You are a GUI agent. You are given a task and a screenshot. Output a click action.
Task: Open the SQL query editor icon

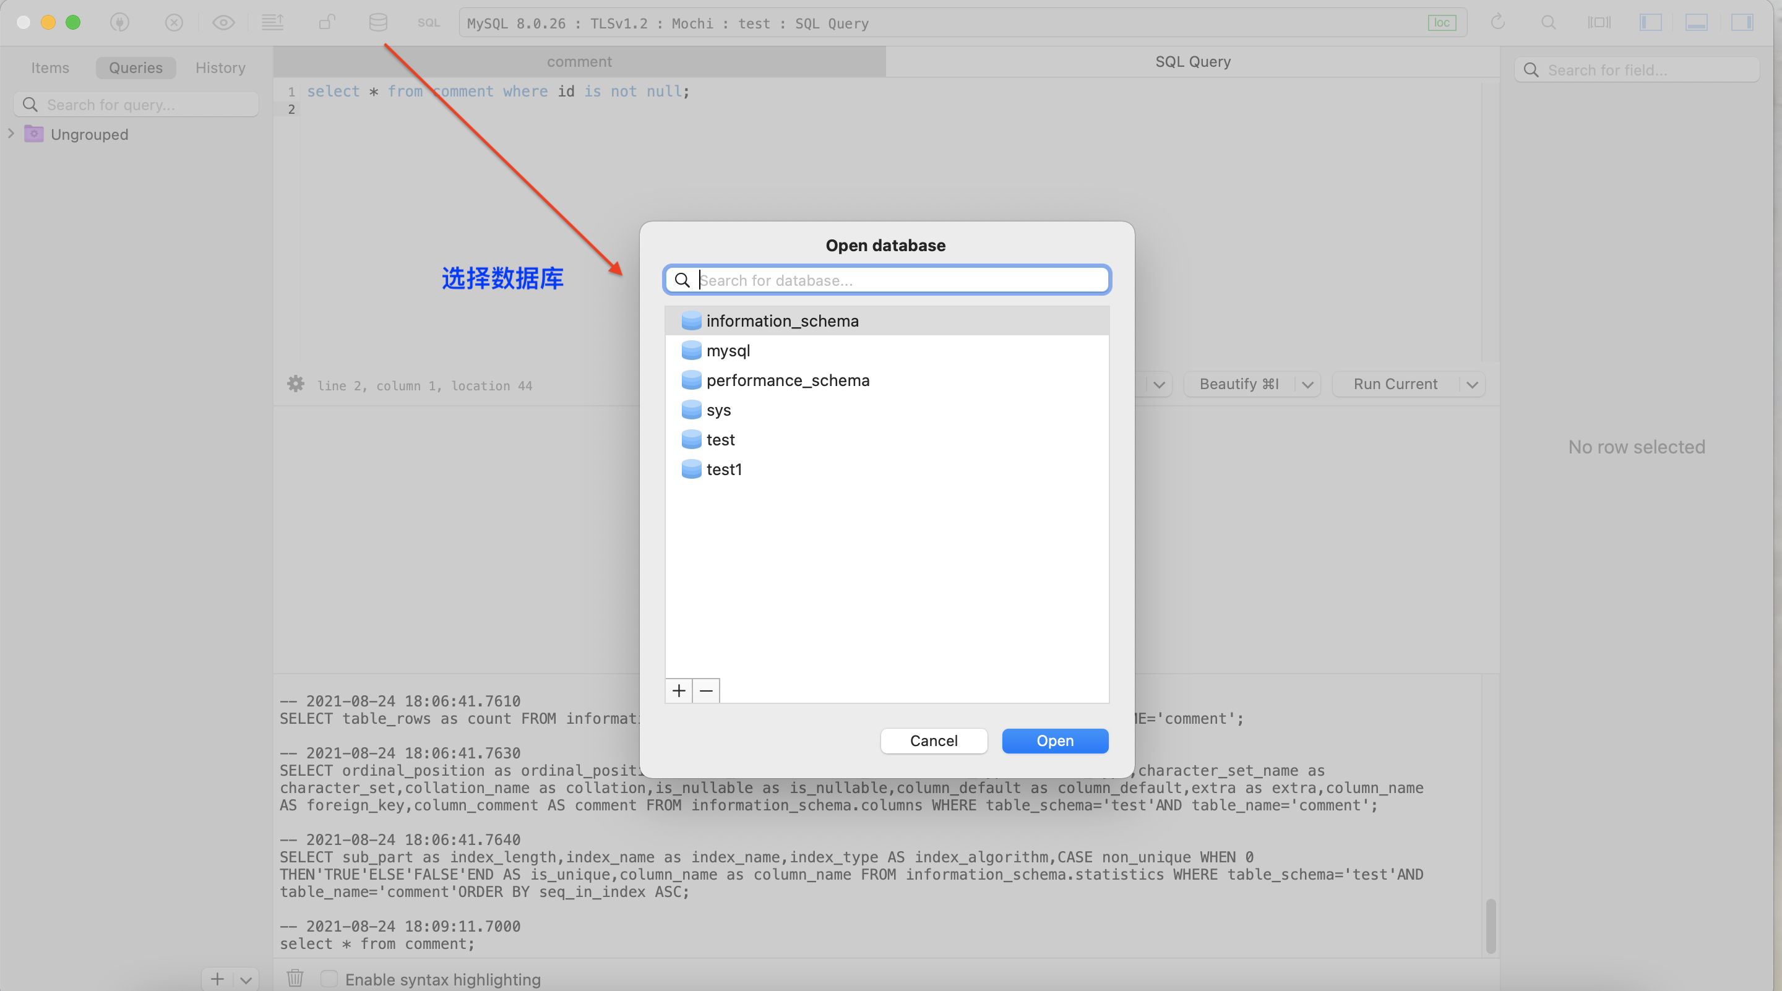(x=428, y=22)
